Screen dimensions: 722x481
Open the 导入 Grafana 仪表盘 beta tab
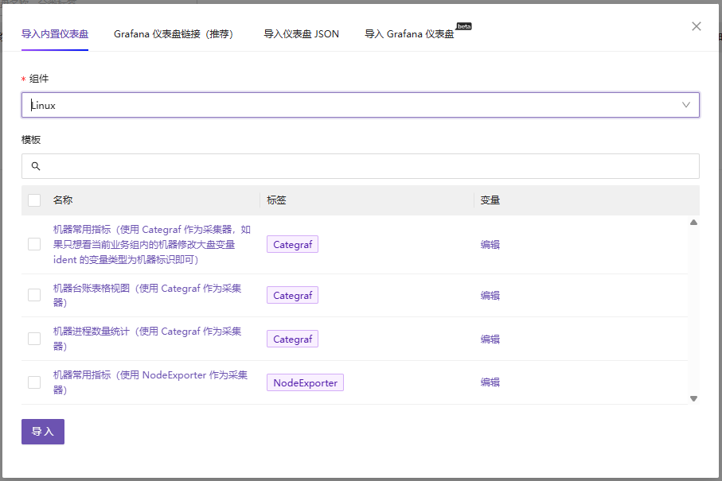[409, 34]
